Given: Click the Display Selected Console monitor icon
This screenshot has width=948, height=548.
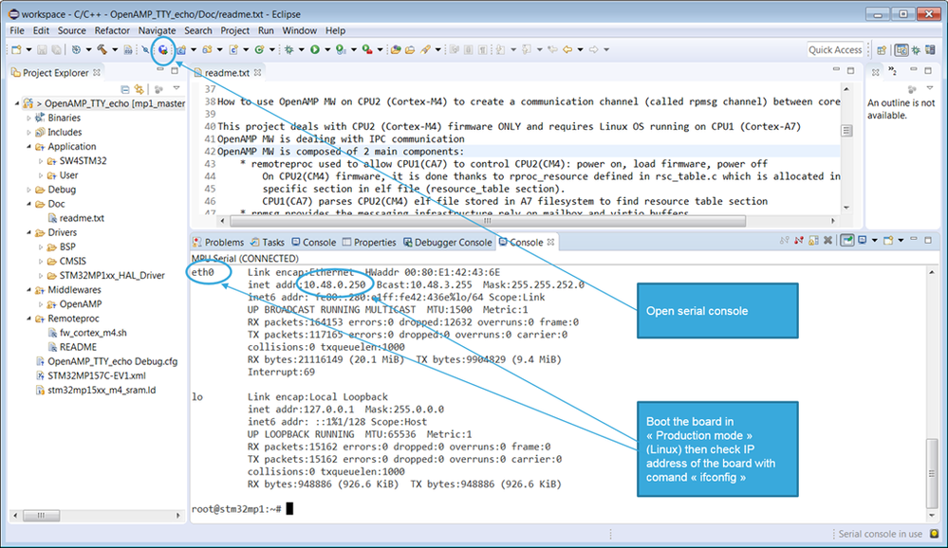Looking at the screenshot, I should coord(863,241).
